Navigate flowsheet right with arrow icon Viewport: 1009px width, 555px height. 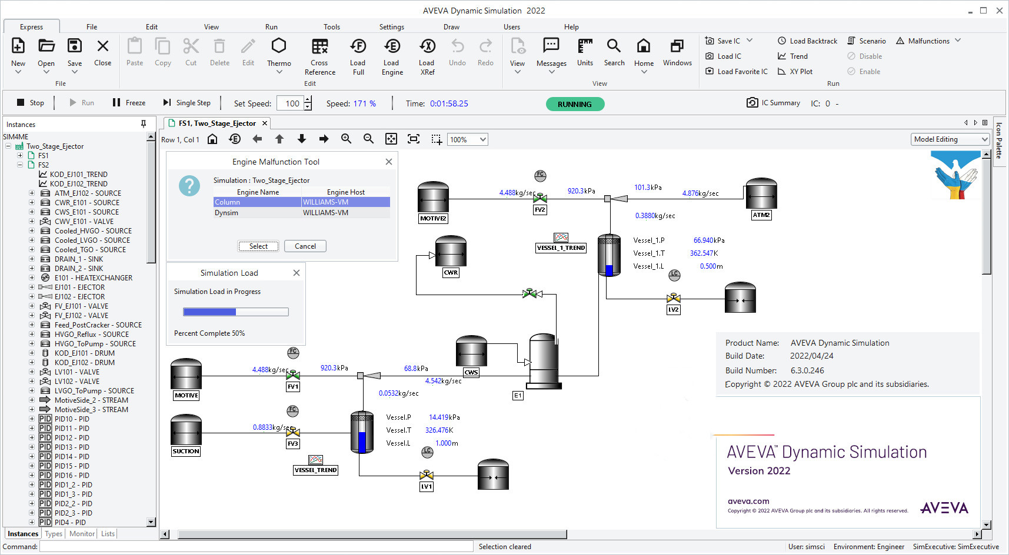324,139
